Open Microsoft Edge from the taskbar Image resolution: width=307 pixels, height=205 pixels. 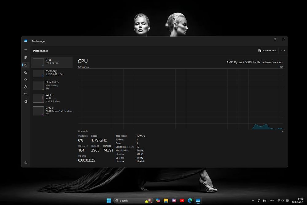pos(190,200)
